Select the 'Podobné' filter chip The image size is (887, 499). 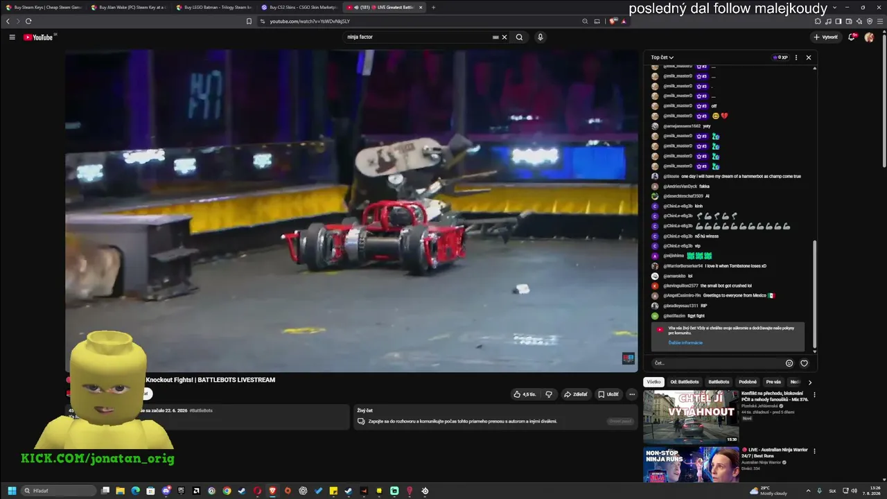point(748,382)
